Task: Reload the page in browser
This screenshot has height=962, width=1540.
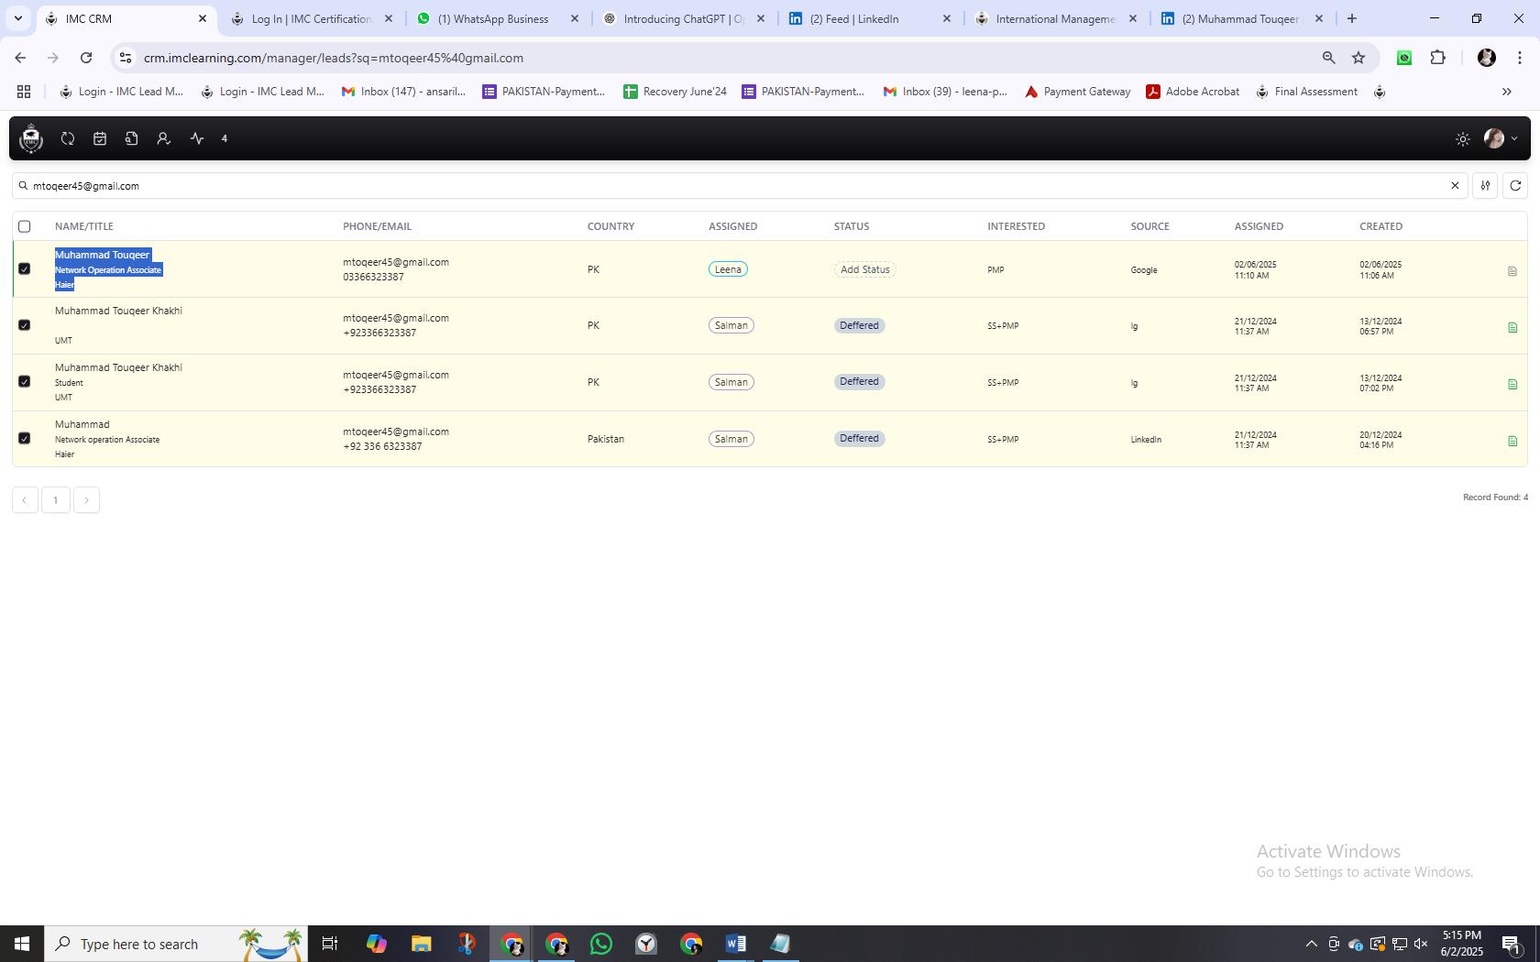Action: click(x=86, y=58)
